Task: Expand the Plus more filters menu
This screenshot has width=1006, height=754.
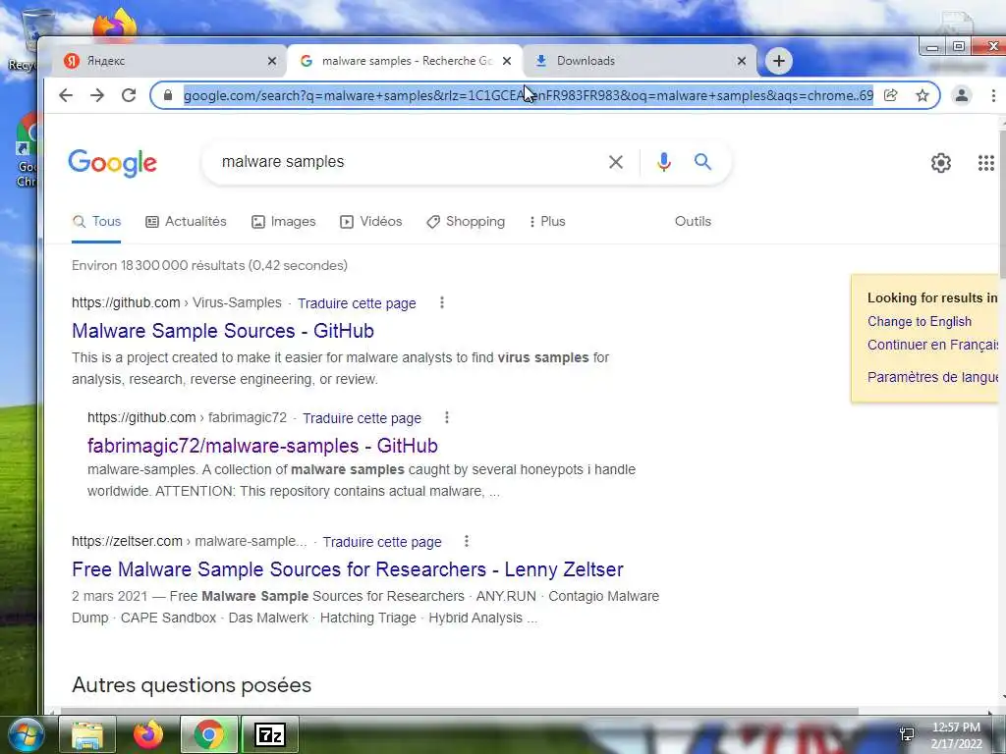Action: 547,221
